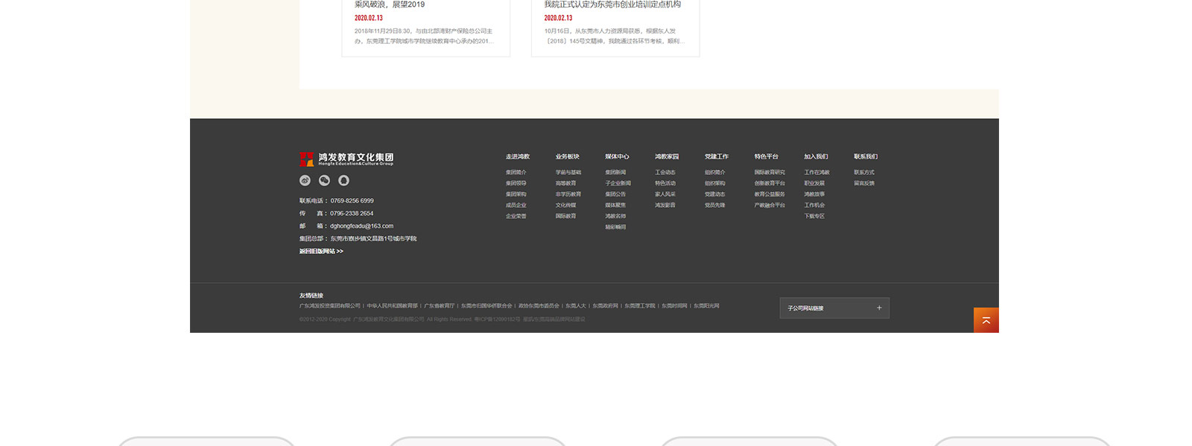
Task: Open the 文化传媒 link
Action: (565, 206)
